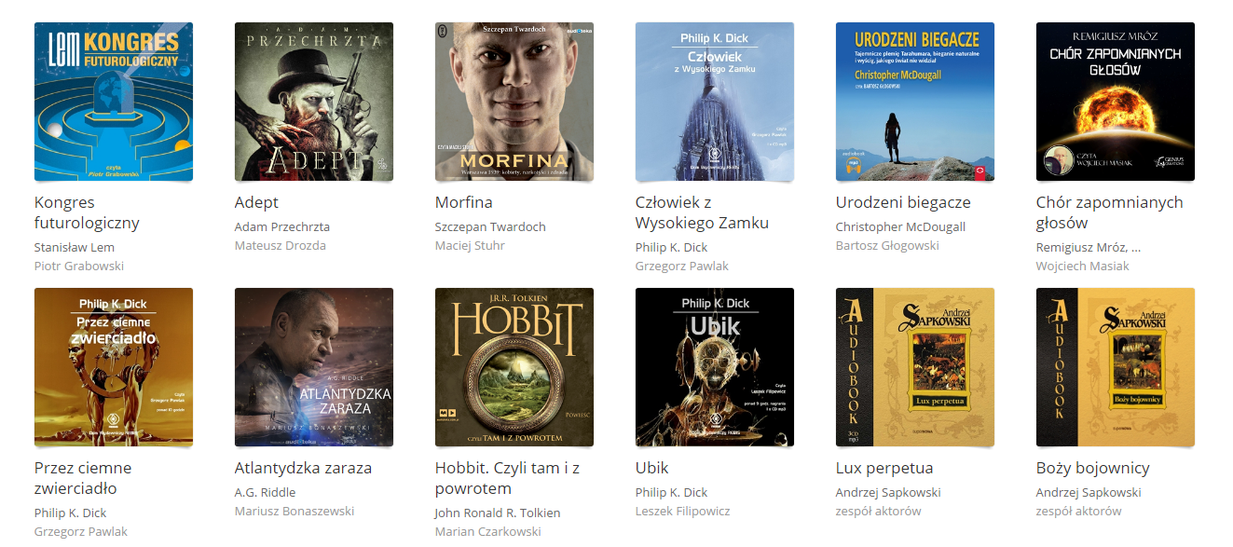Open the Adept audiobook cover
The height and width of the screenshot is (547, 1233).
(314, 102)
